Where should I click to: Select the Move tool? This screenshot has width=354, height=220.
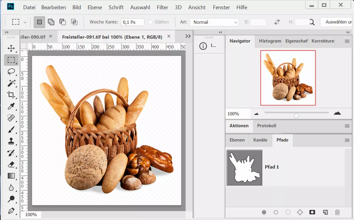point(11,48)
